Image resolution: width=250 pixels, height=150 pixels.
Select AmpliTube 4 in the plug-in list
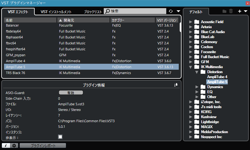(x=91, y=61)
